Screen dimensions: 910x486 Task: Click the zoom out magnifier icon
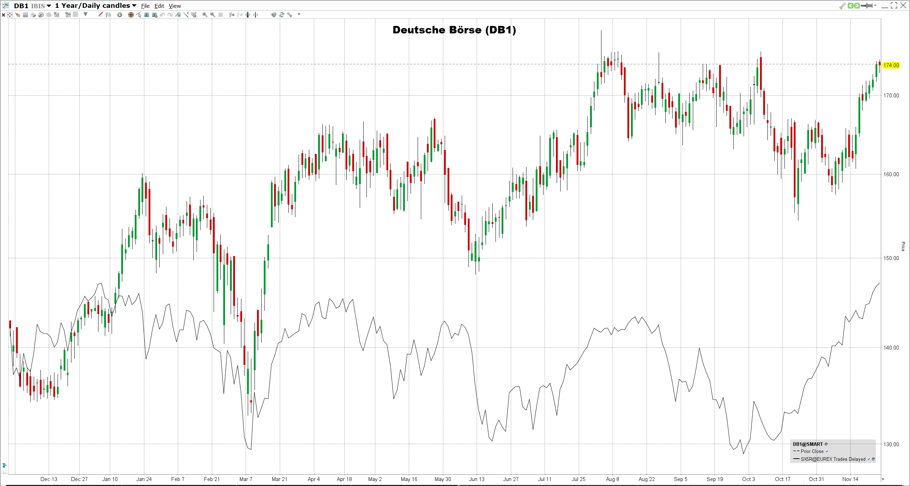tap(213, 15)
